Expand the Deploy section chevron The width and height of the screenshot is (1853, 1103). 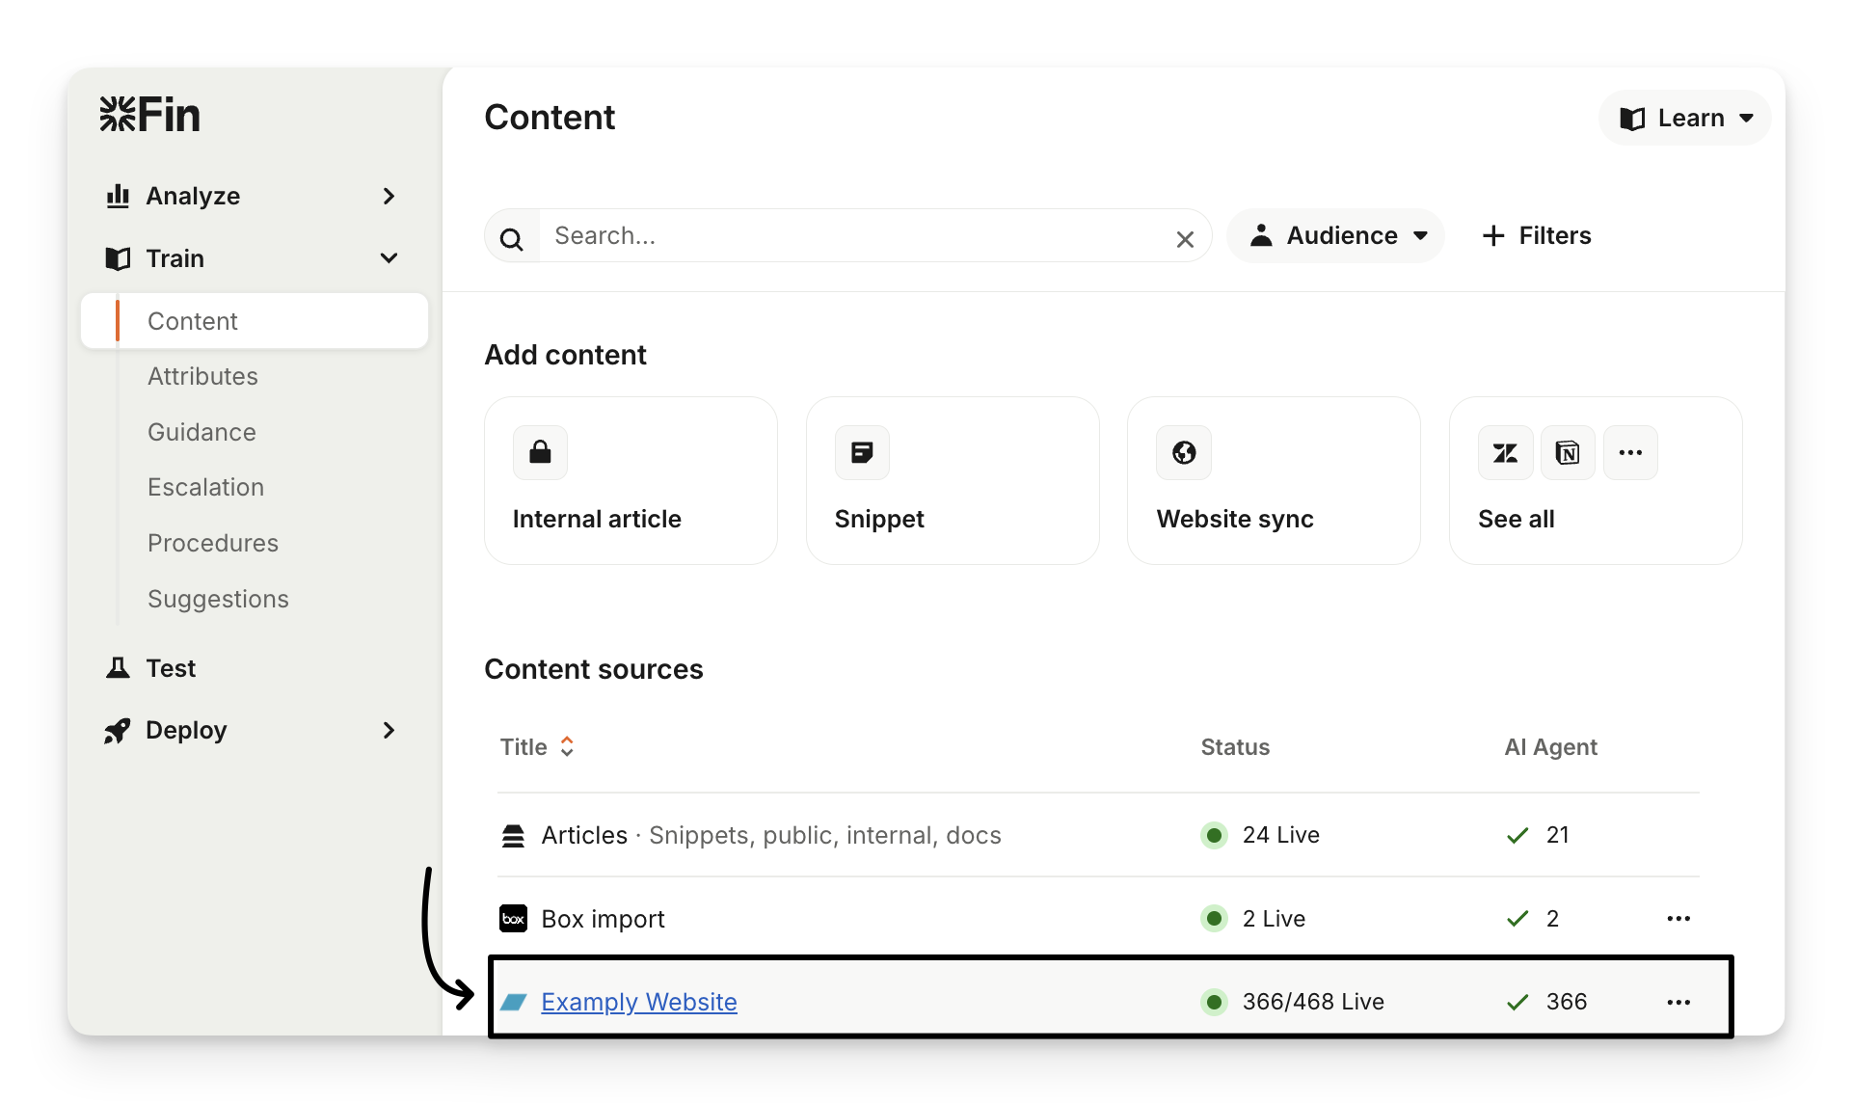point(389,731)
